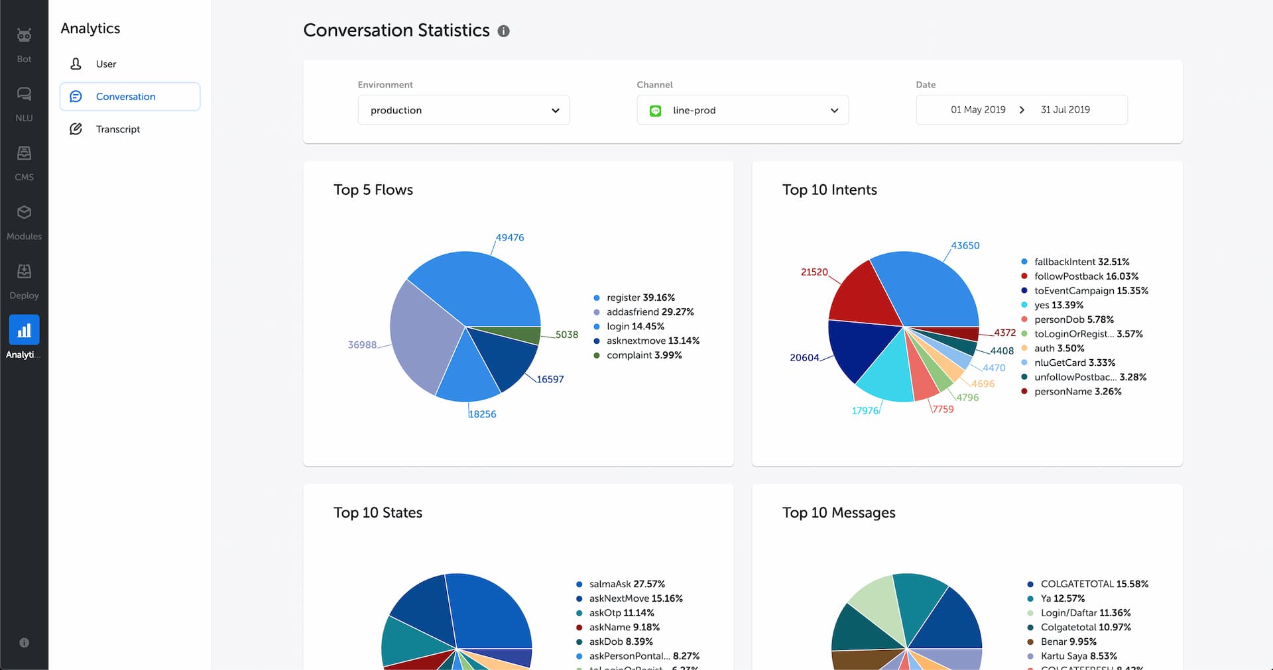This screenshot has height=670, width=1273.
Task: Click unfollowPostbac... 3.28% legend entry
Action: [1084, 377]
